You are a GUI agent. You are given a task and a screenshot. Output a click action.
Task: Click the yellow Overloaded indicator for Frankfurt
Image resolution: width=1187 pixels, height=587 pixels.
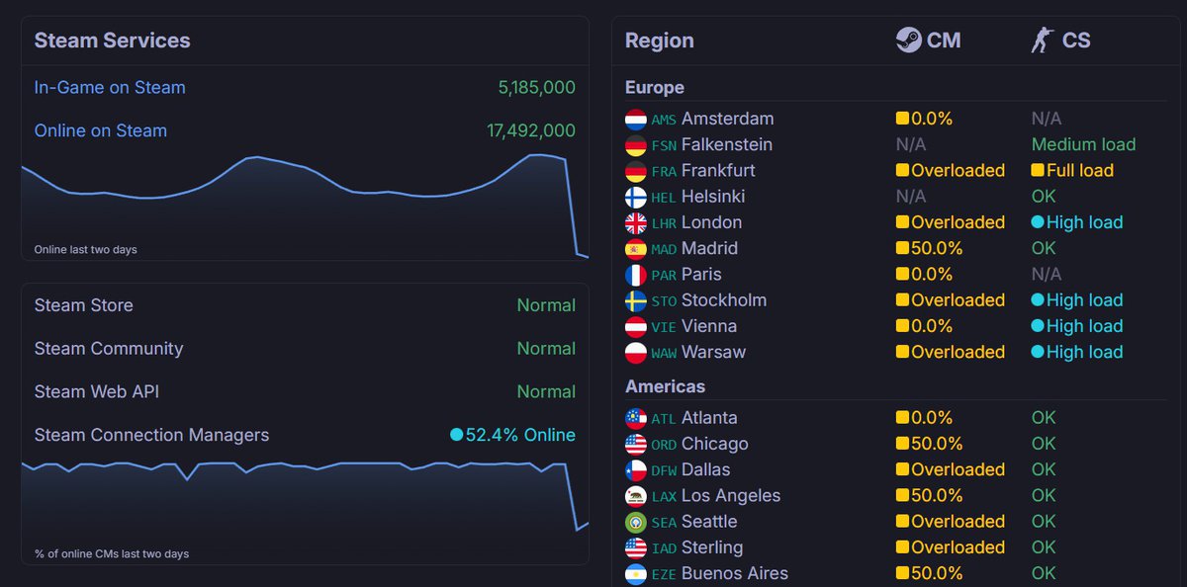pos(902,171)
